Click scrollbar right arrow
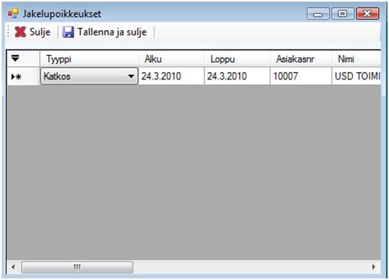 (374, 267)
